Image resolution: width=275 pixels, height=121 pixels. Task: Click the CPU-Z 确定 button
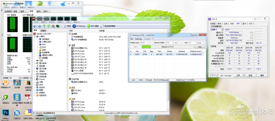[x=262, y=75]
